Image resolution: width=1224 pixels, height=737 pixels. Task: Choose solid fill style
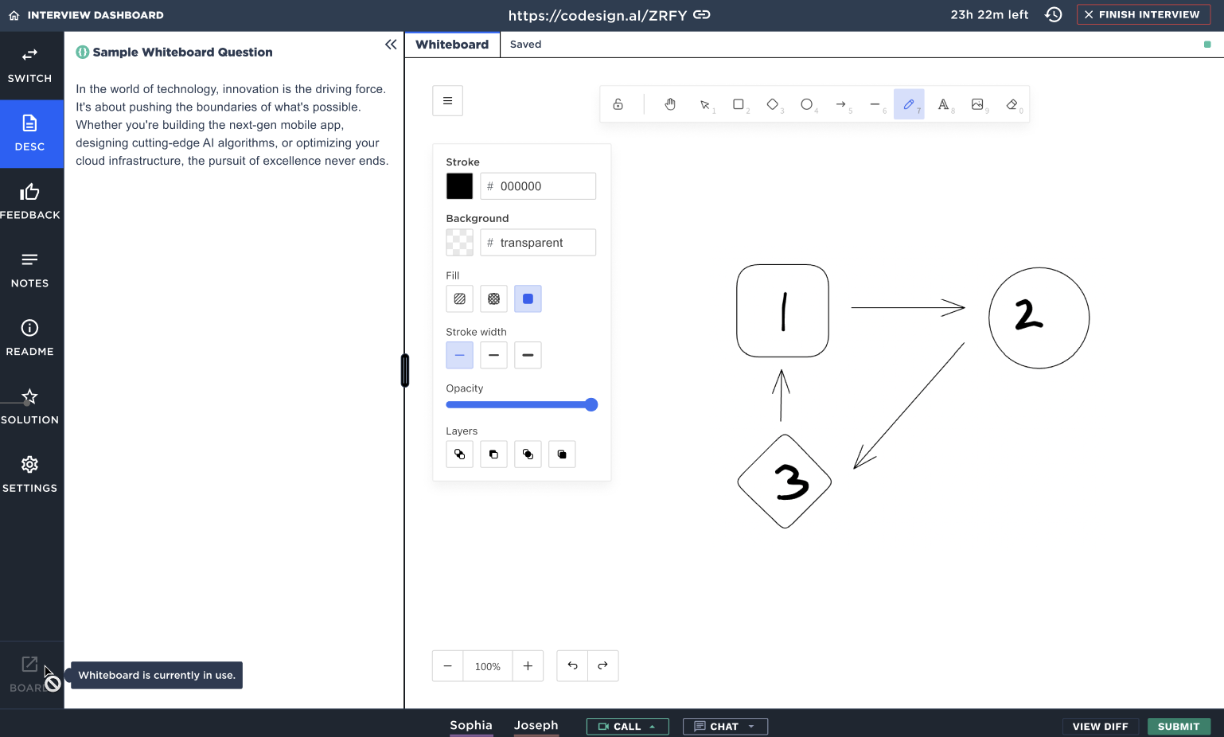[528, 299]
